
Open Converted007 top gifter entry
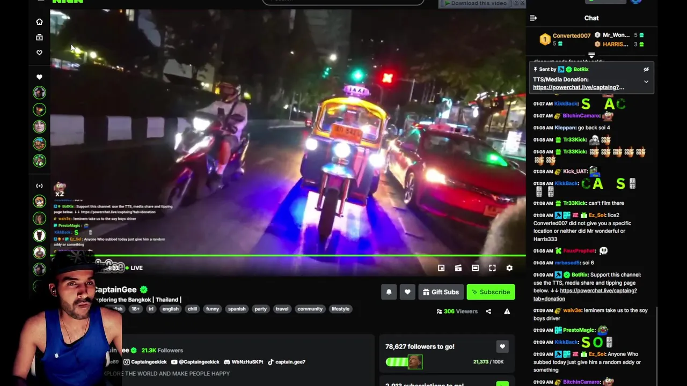pyautogui.click(x=565, y=39)
